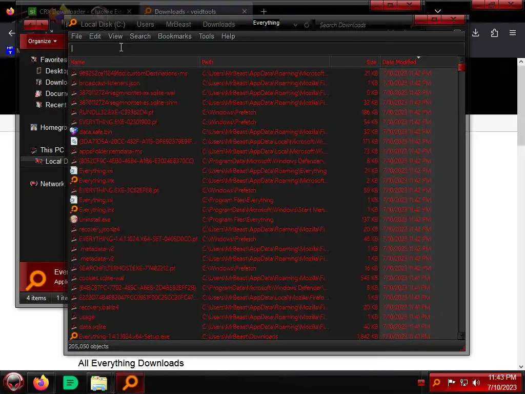
Task: Open the Search menu in Everything
Action: 140,36
